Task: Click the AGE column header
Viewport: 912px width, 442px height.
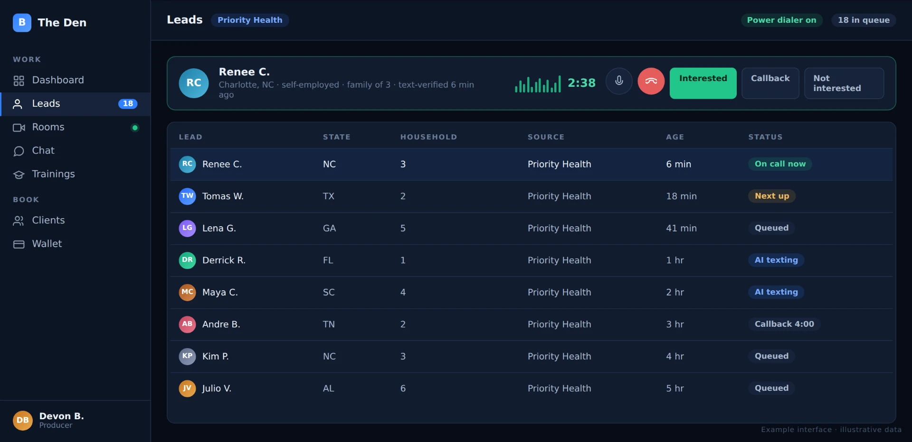Action: click(x=675, y=137)
